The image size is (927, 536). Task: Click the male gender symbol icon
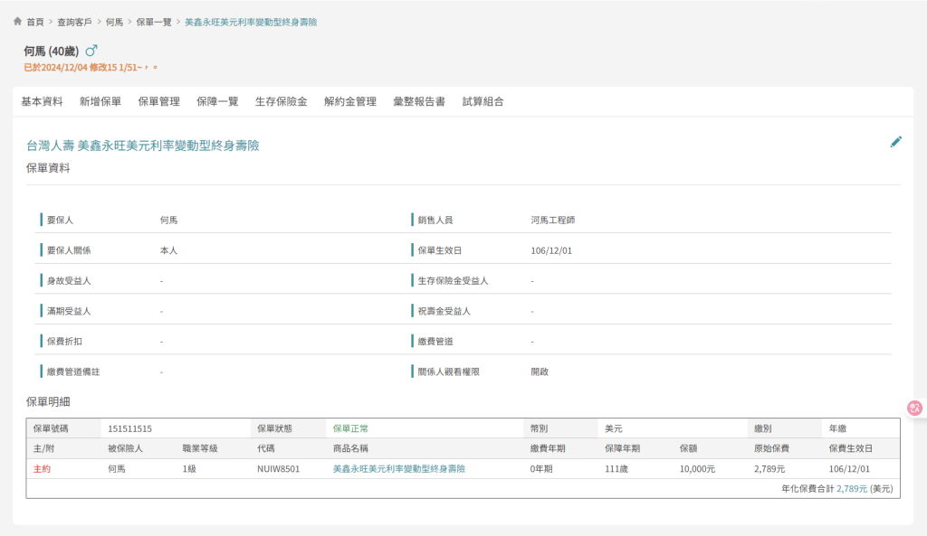[x=91, y=51]
